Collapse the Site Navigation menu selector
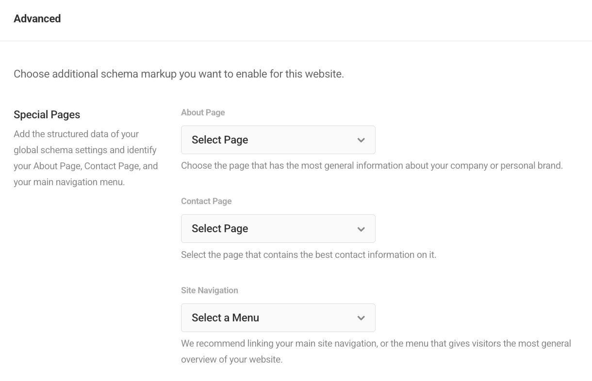This screenshot has width=592, height=381. click(361, 317)
